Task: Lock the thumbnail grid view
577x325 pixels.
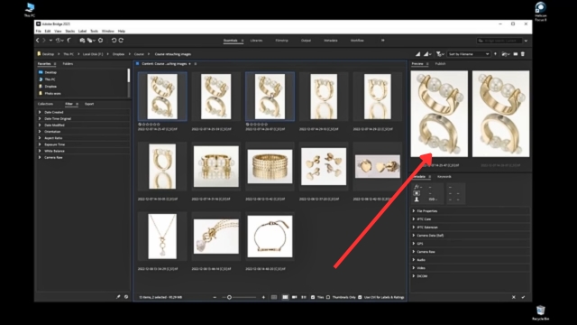Action: pos(274,297)
